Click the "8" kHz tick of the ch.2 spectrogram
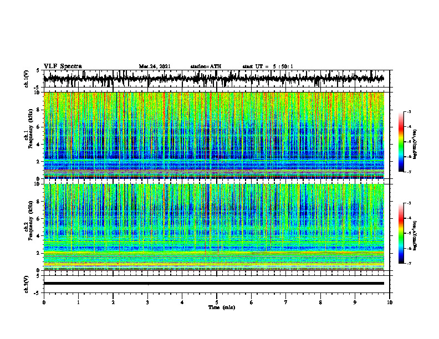Screen dimensions: 439x339 [x=39, y=202]
